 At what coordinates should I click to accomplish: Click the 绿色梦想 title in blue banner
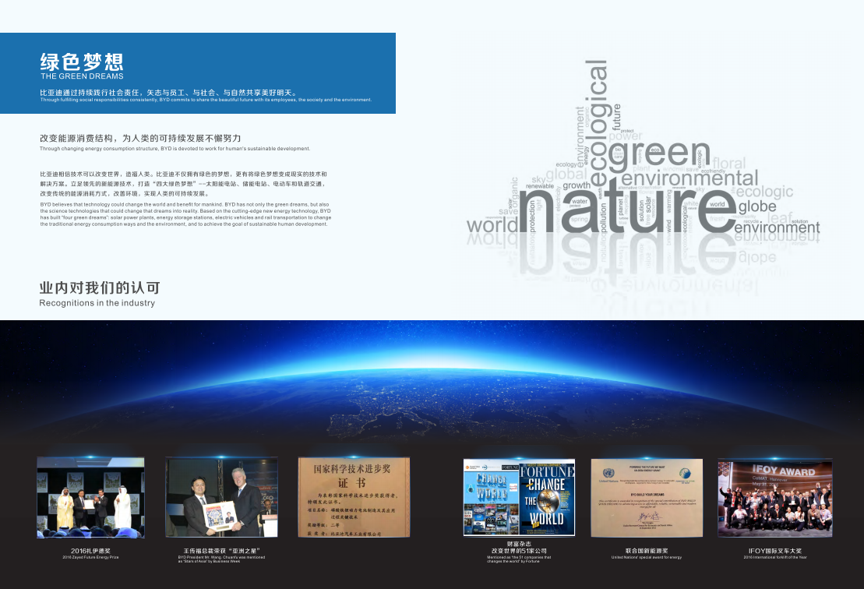pyautogui.click(x=82, y=62)
